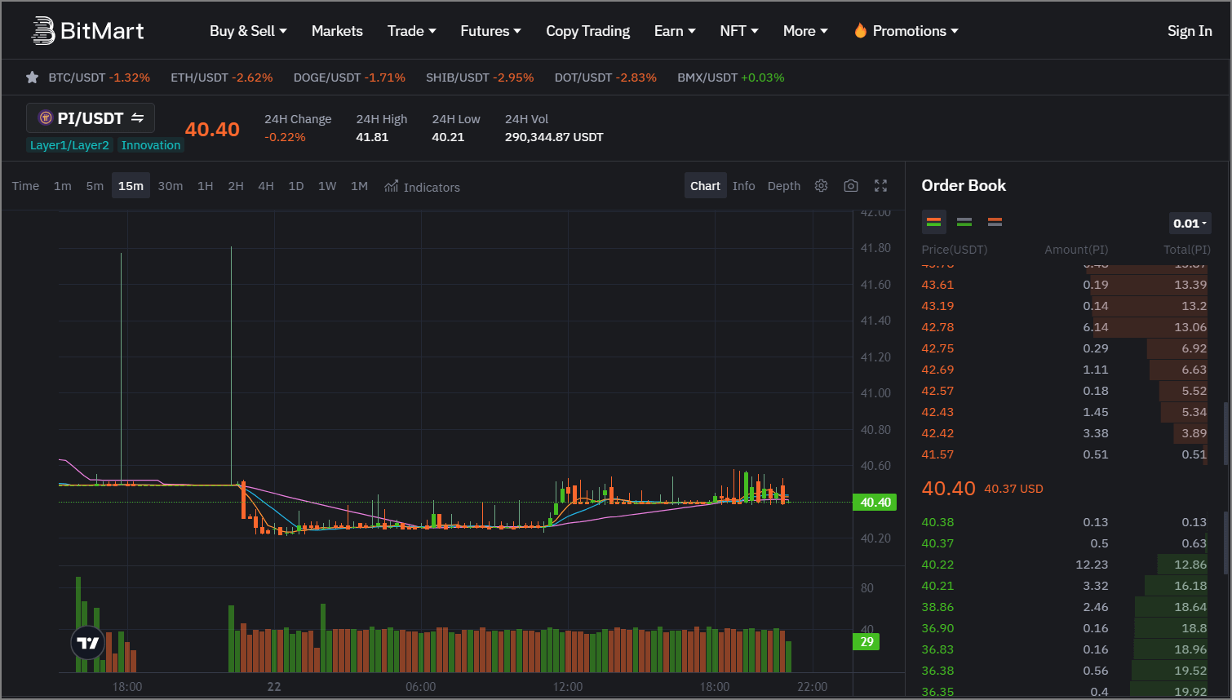
Task: Select ask price 42.78 in order book
Action: tap(937, 327)
